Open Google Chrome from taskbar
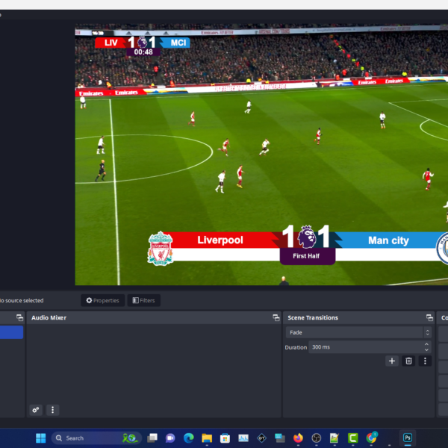 [x=371, y=438]
